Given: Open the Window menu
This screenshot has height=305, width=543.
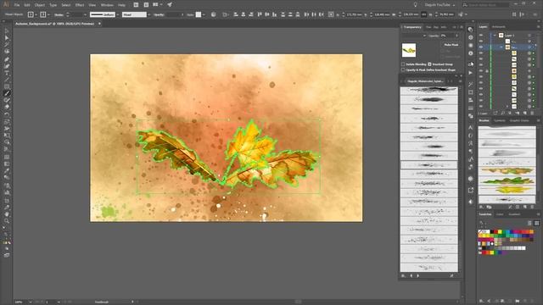Looking at the screenshot, I should click(x=107, y=5).
